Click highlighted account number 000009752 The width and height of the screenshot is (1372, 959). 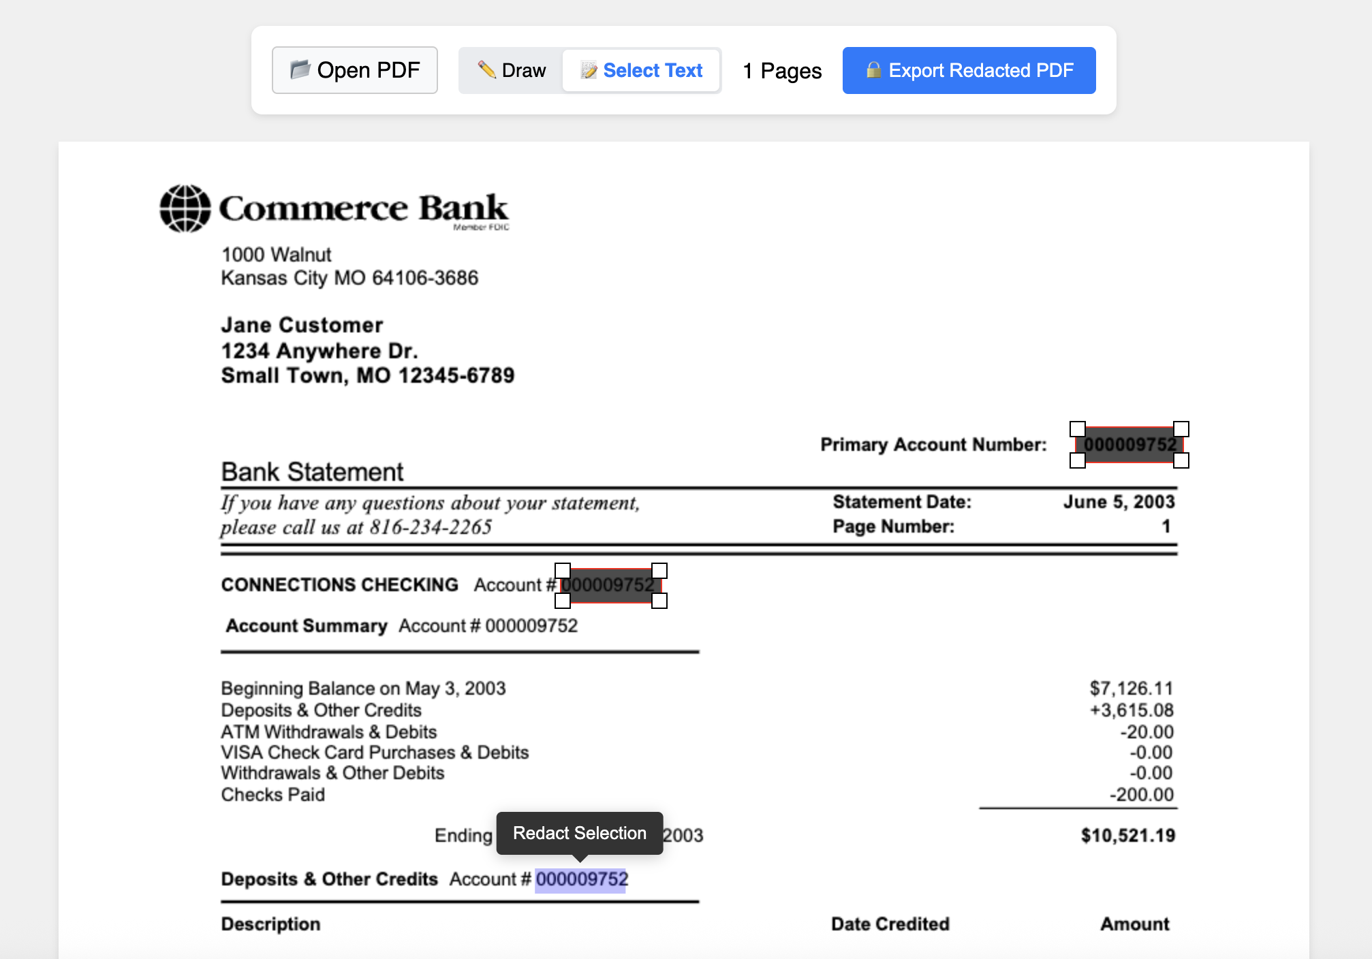tap(580, 879)
